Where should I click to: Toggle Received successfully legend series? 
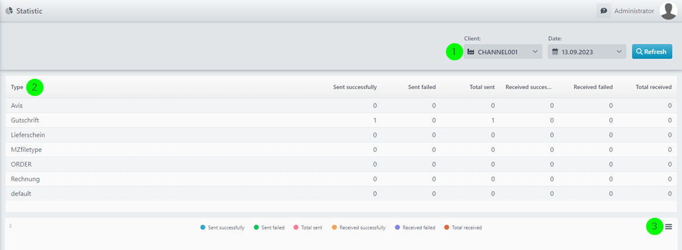[358, 227]
